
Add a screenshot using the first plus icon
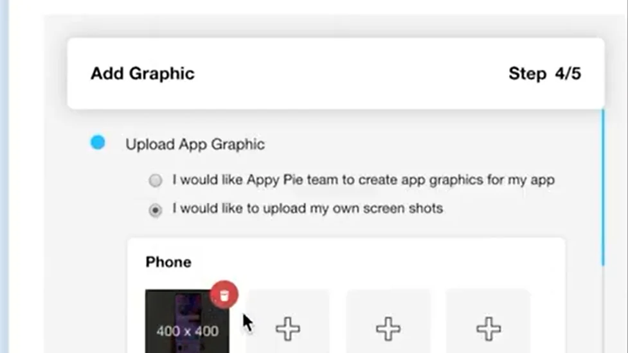point(288,329)
